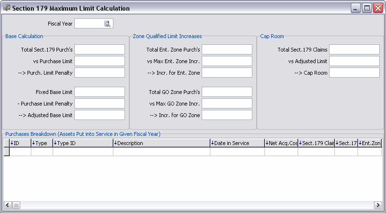Click the horizontal scrollbar thumb
Image resolution: width=386 pixels, height=213 pixels.
[16, 205]
